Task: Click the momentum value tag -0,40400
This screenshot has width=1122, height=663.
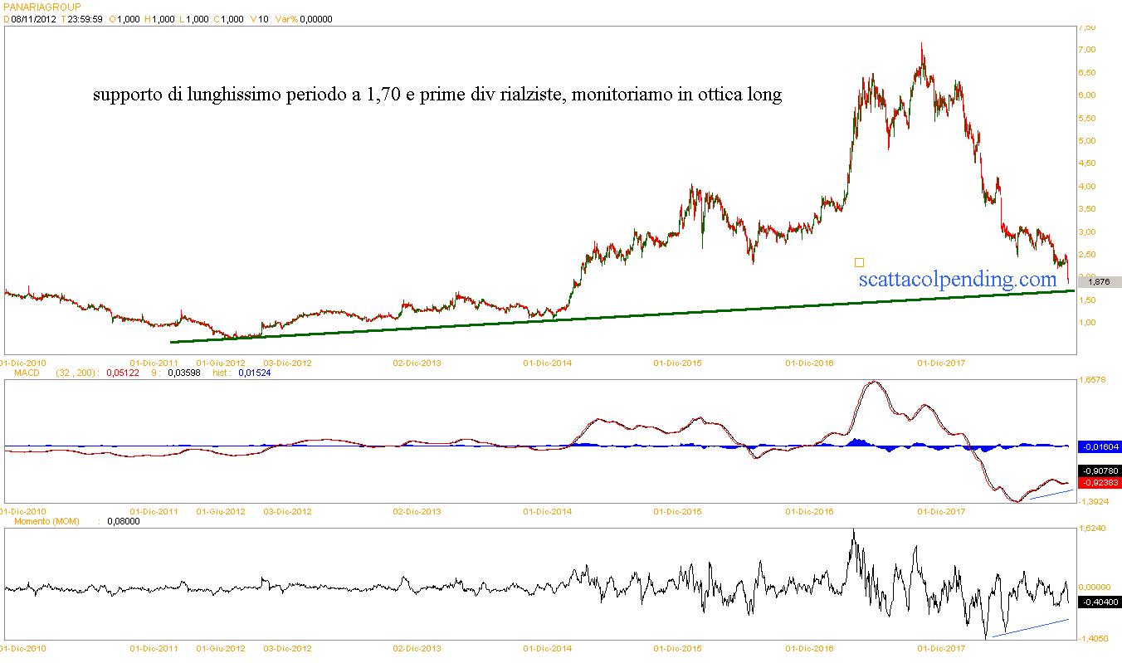Action: tap(1099, 602)
